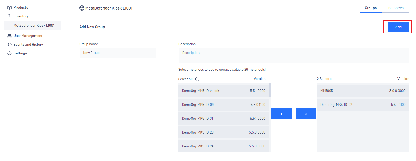Click the search icon beside Select All
This screenshot has height=161, width=416.
click(197, 79)
